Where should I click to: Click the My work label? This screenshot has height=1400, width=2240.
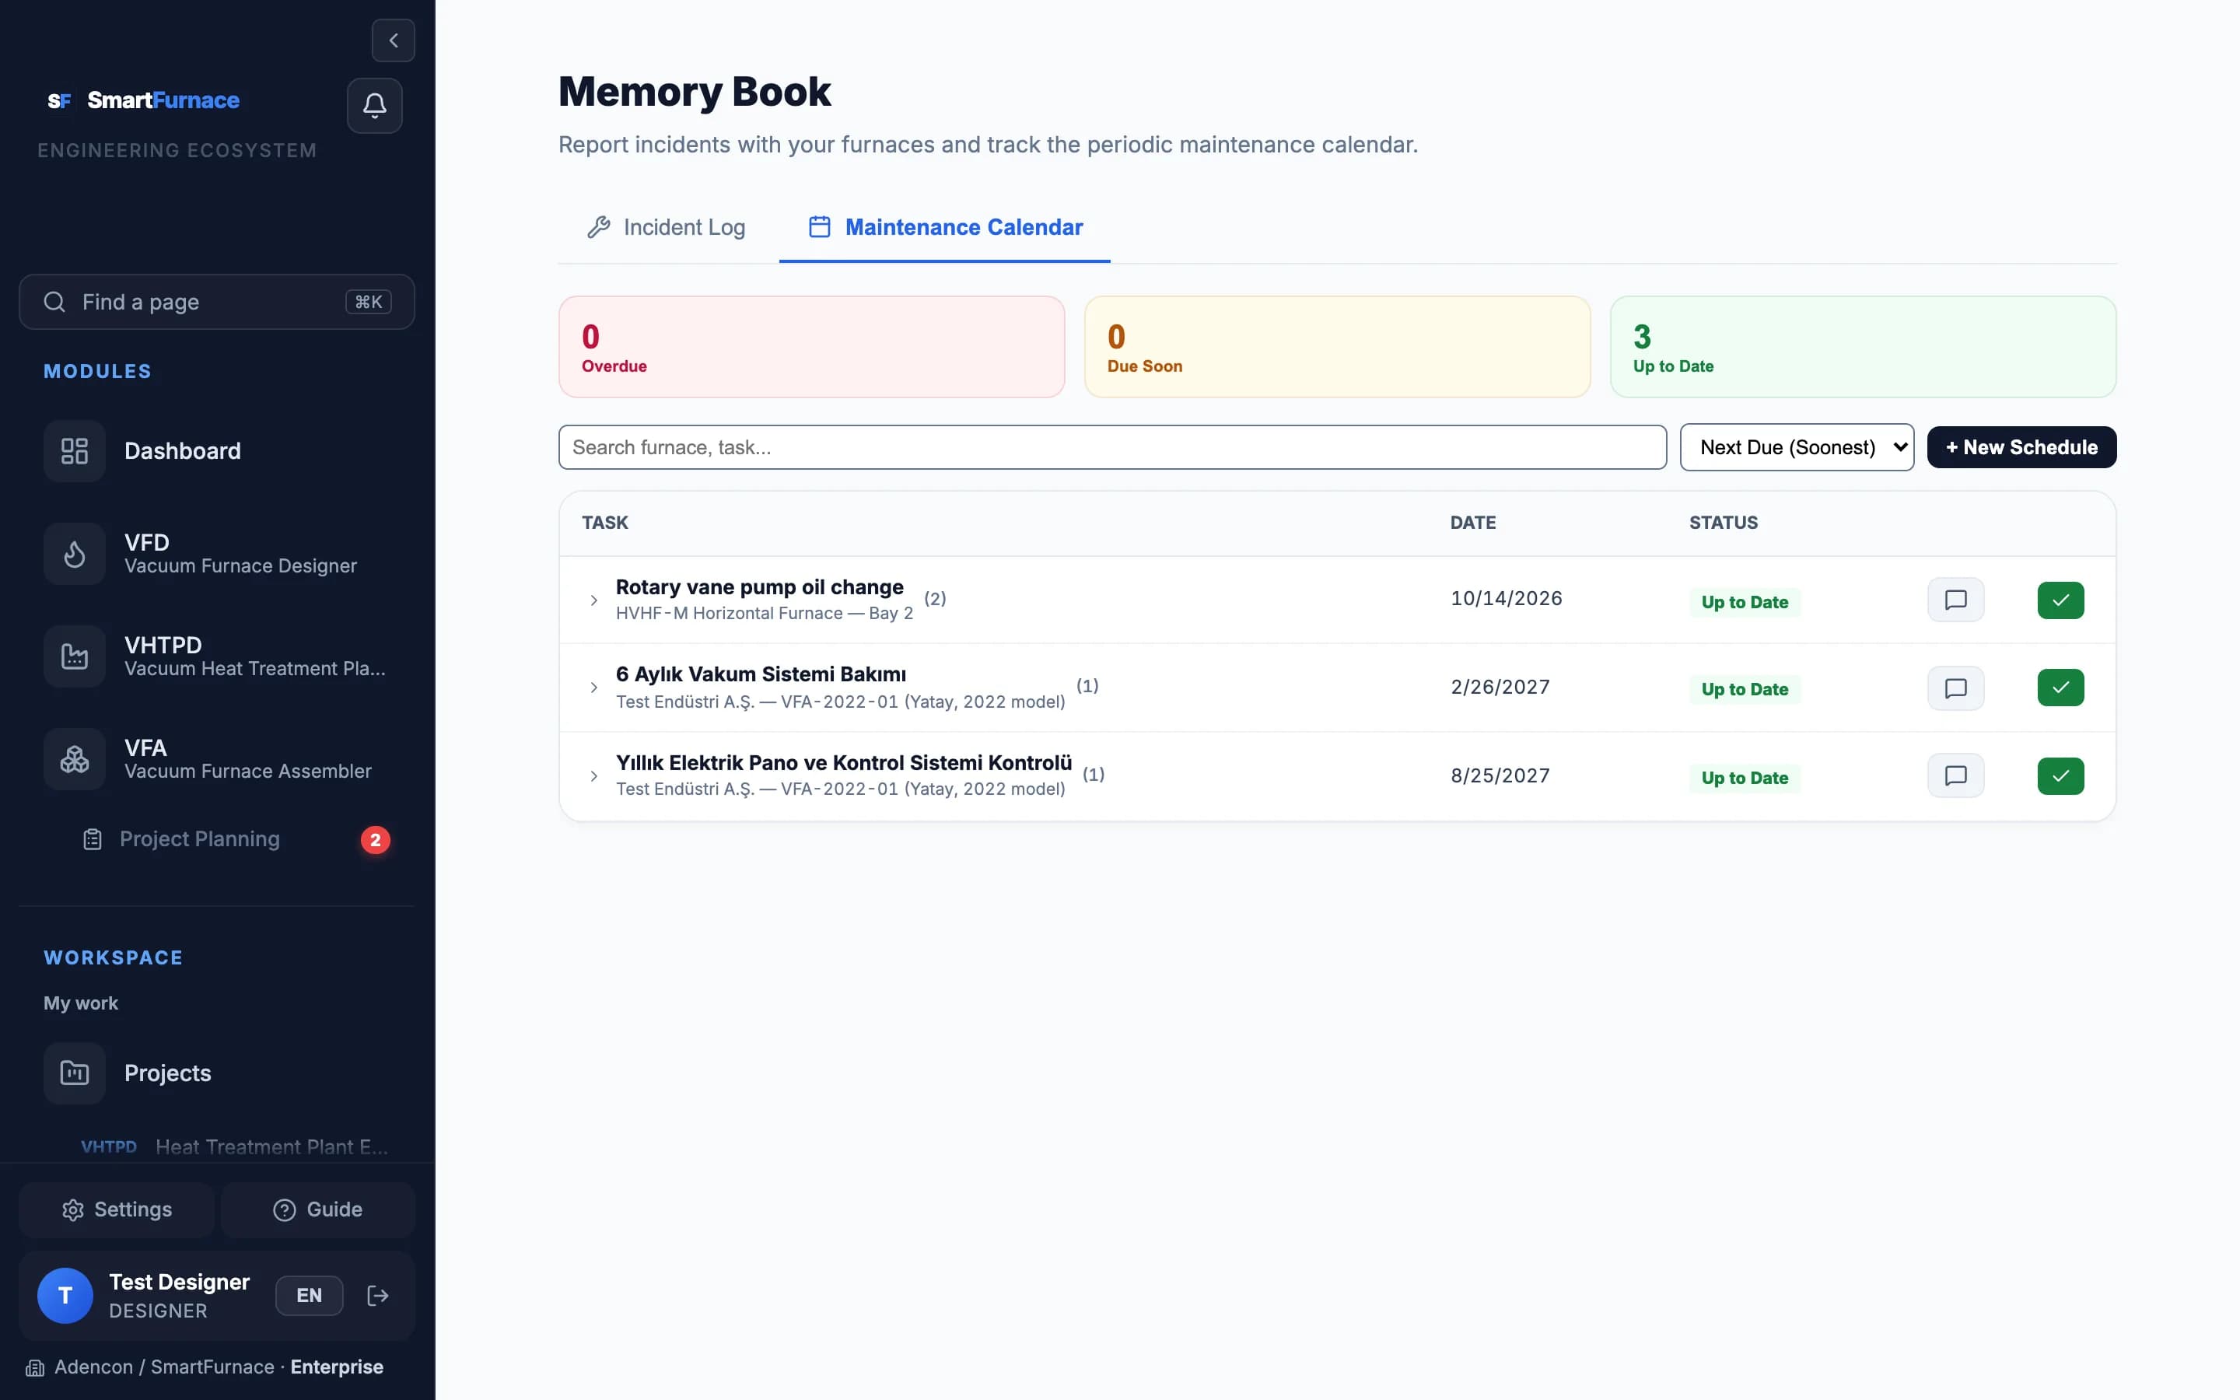click(81, 1003)
